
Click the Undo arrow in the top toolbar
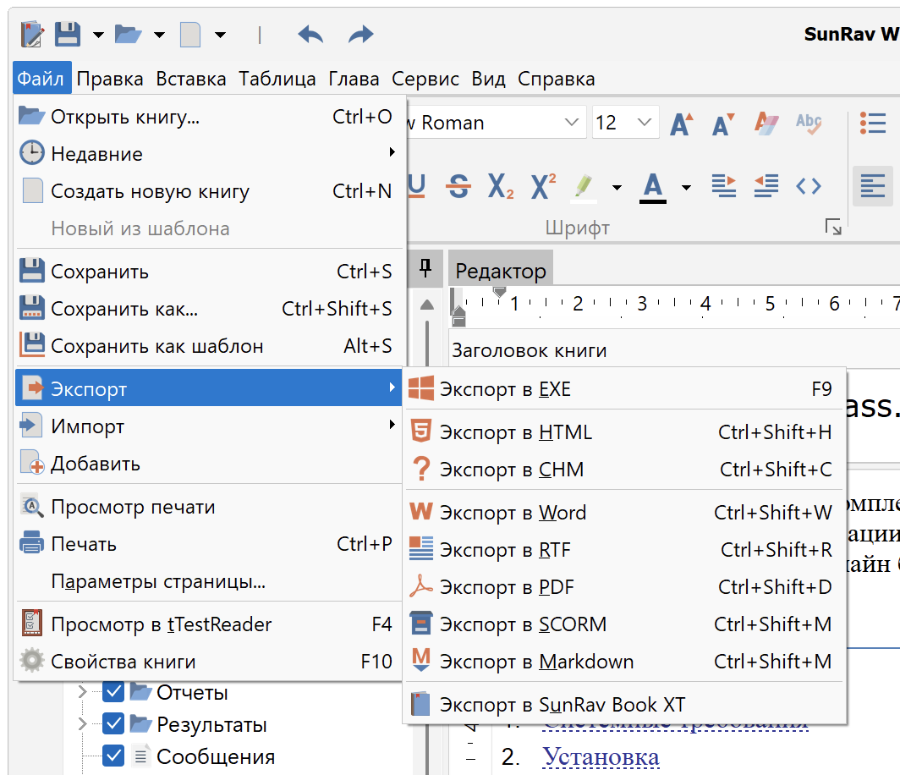click(x=310, y=35)
